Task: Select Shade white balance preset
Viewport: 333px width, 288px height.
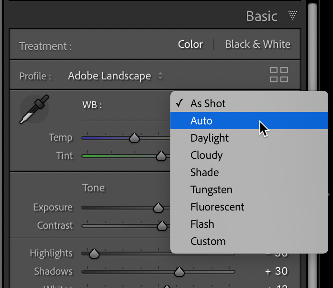Action: click(204, 172)
